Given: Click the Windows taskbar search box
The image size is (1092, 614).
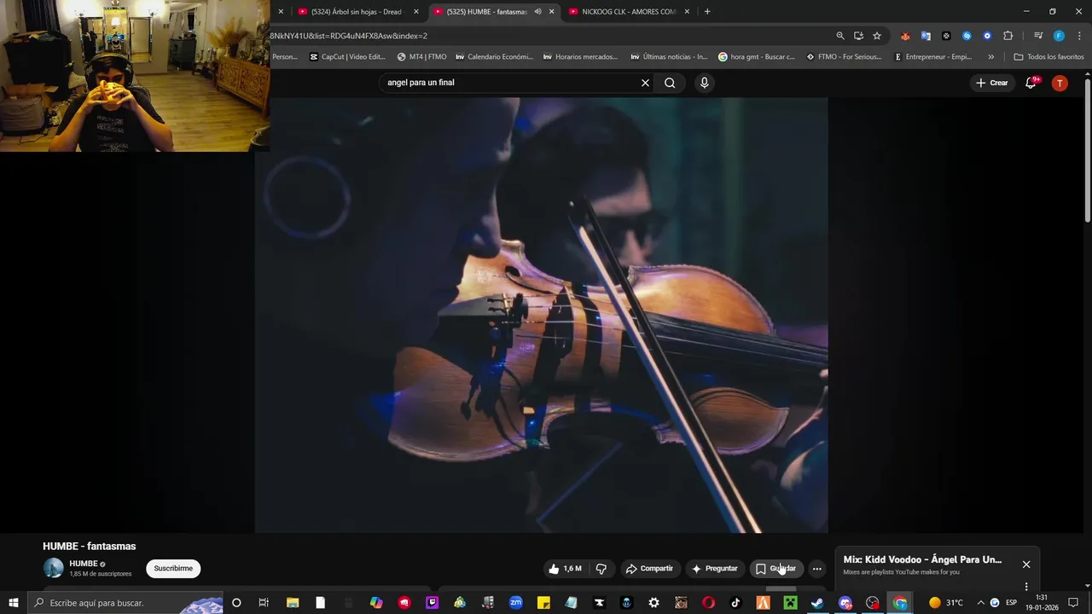Looking at the screenshot, I should [x=126, y=603].
